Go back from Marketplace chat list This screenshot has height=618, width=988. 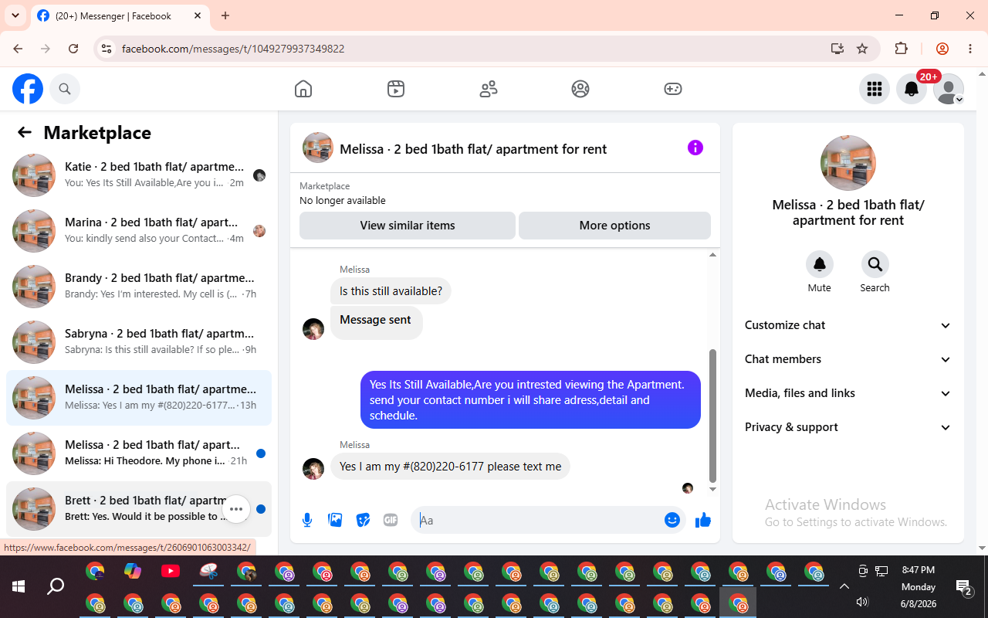tap(25, 132)
